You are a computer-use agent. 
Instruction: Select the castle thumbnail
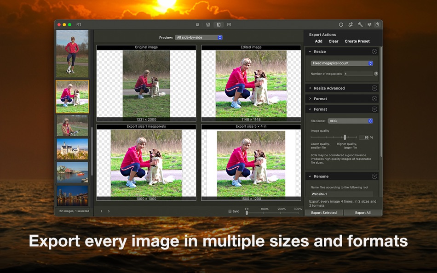(72, 149)
